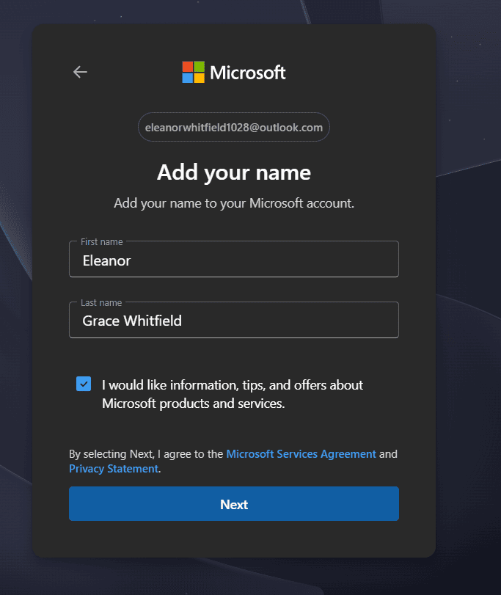The image size is (501, 595).
Task: Click the "I would like information" checkbox label
Action: coord(233,394)
